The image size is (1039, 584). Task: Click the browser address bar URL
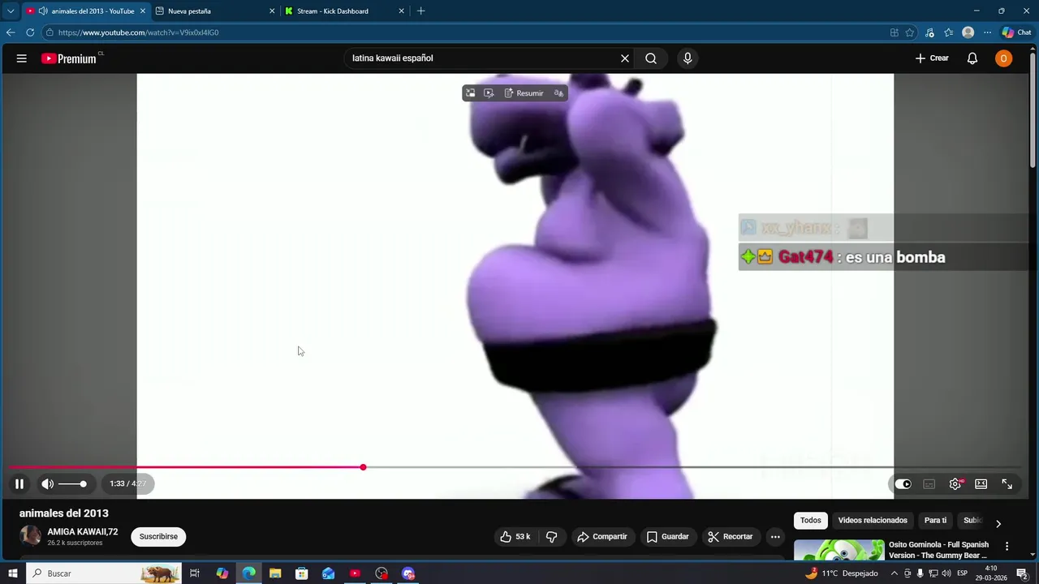pyautogui.click(x=138, y=32)
